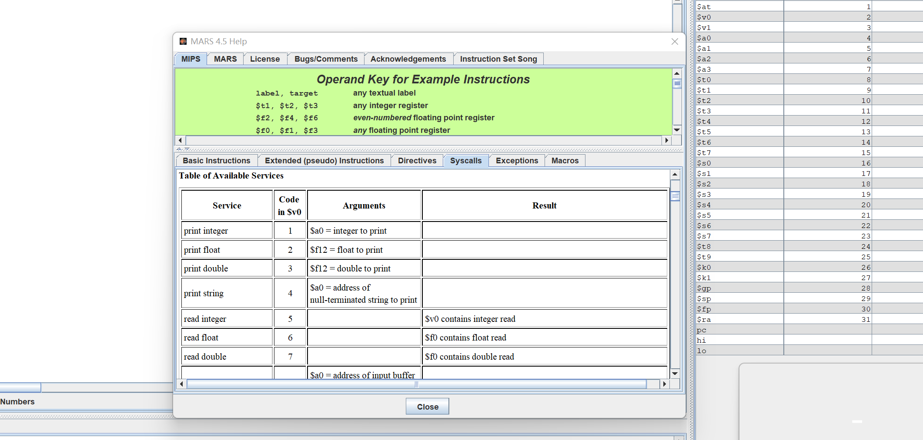Open the Exceptions tab
923x440 pixels.
(x=517, y=161)
